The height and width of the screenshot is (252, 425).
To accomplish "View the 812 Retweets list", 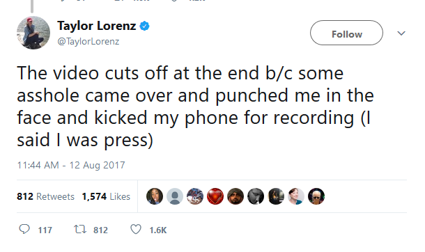I will pos(45,196).
